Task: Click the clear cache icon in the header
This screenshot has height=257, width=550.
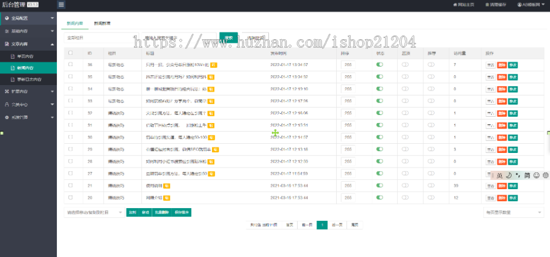Action: [487, 4]
